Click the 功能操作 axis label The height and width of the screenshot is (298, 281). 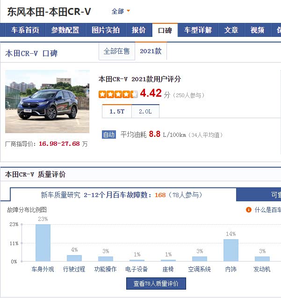[x=105, y=269]
